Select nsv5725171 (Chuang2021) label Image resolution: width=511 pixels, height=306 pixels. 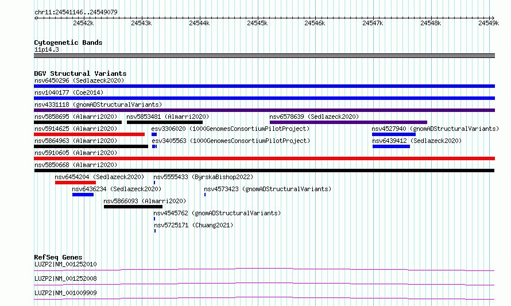(193, 225)
